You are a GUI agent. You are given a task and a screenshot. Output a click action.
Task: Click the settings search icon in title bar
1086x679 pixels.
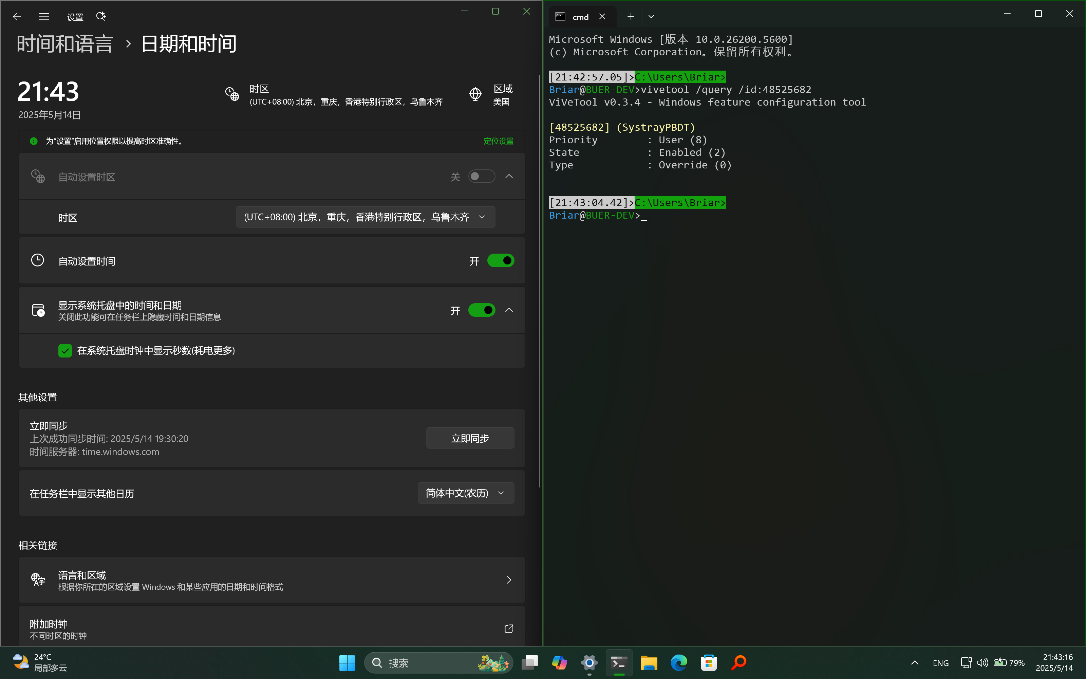[101, 17]
